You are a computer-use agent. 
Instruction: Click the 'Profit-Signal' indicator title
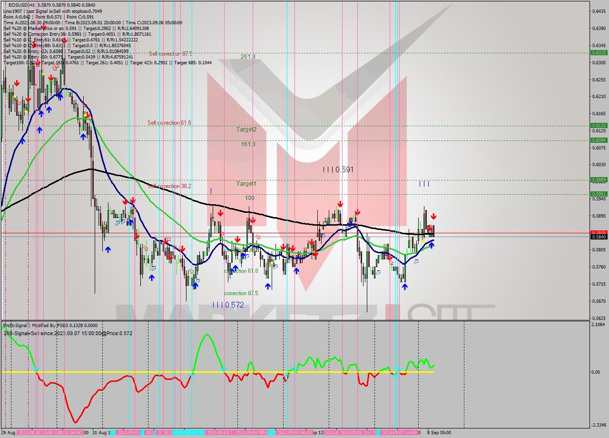click(15, 326)
